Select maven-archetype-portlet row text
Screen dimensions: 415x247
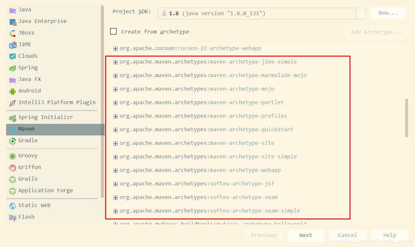[202, 103]
